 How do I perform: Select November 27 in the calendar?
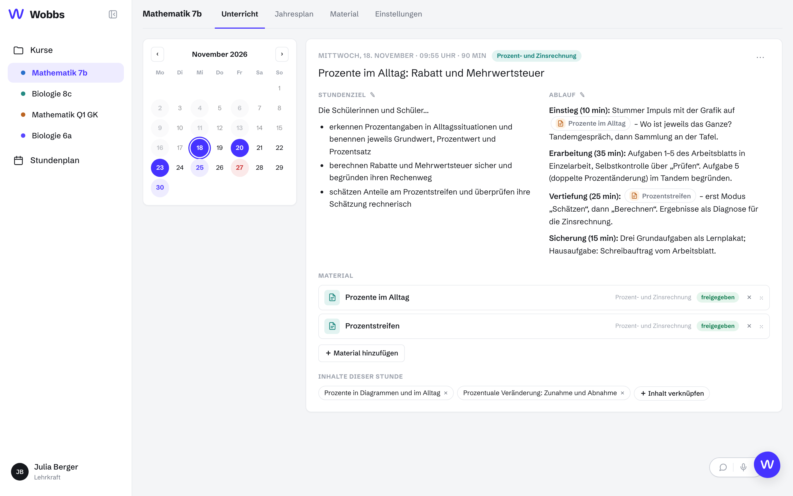click(240, 168)
